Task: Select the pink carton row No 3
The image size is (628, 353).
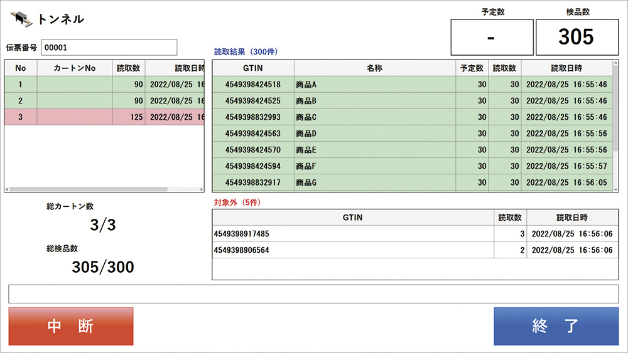Action: pyautogui.click(x=104, y=117)
